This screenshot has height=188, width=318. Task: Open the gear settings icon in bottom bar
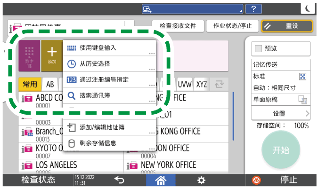coord(201,180)
